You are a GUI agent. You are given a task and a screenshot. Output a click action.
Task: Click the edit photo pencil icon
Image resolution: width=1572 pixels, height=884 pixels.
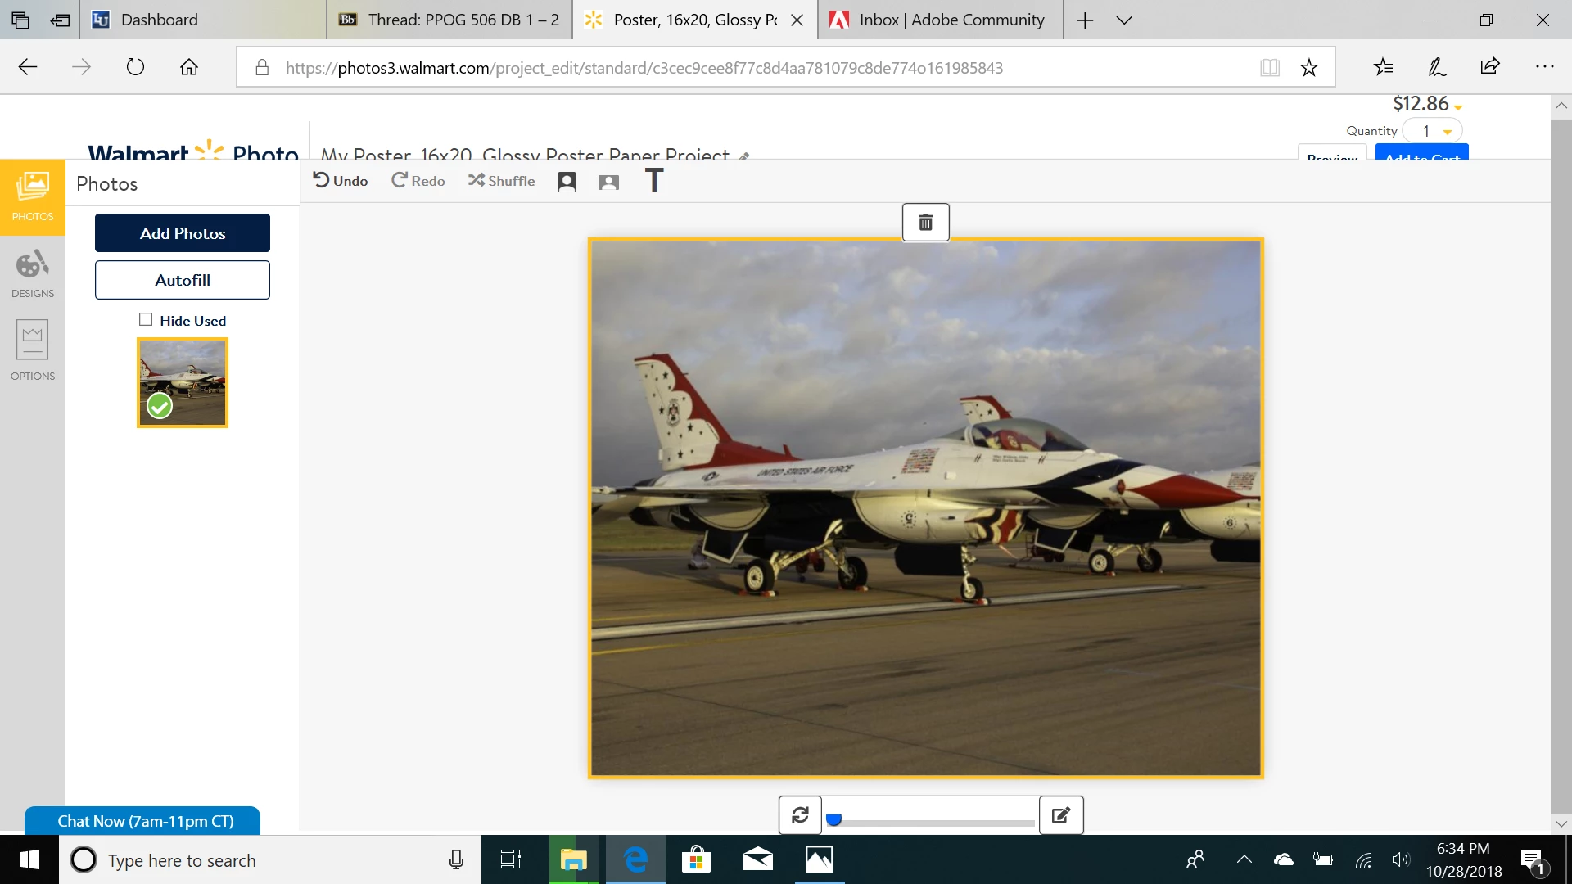(1061, 815)
